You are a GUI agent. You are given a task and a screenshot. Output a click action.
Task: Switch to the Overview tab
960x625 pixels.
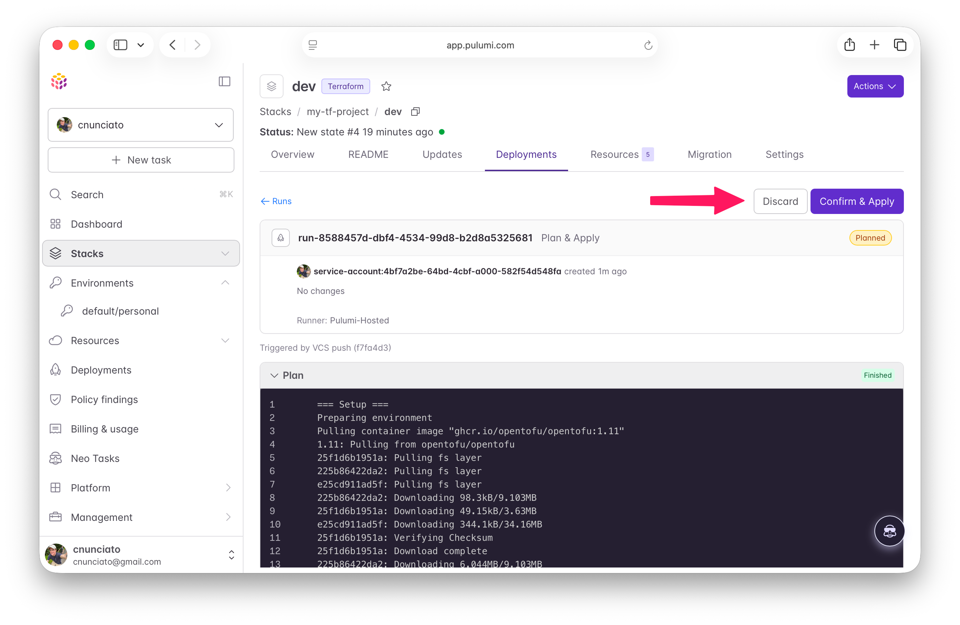click(x=292, y=154)
